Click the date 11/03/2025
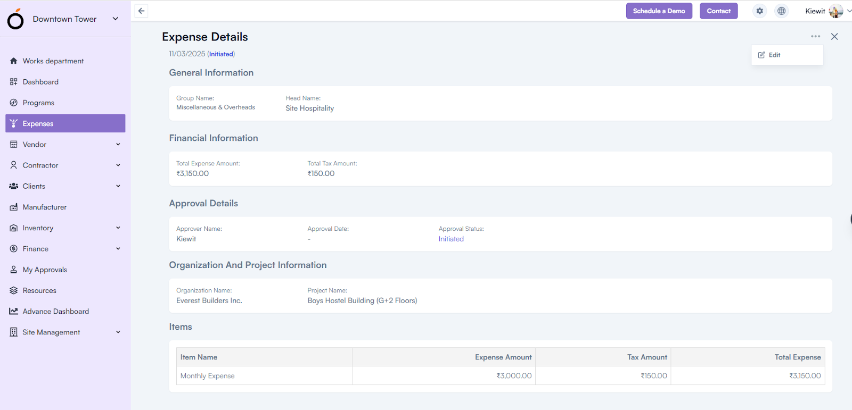This screenshot has height=410, width=852. (x=187, y=54)
